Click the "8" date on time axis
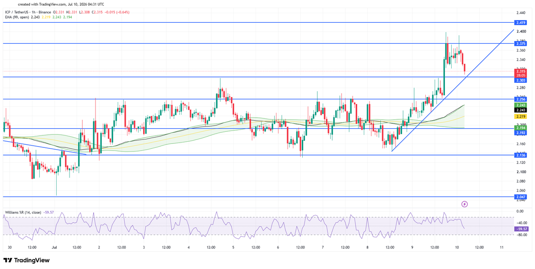This screenshot has height=269, width=535. (x=367, y=247)
